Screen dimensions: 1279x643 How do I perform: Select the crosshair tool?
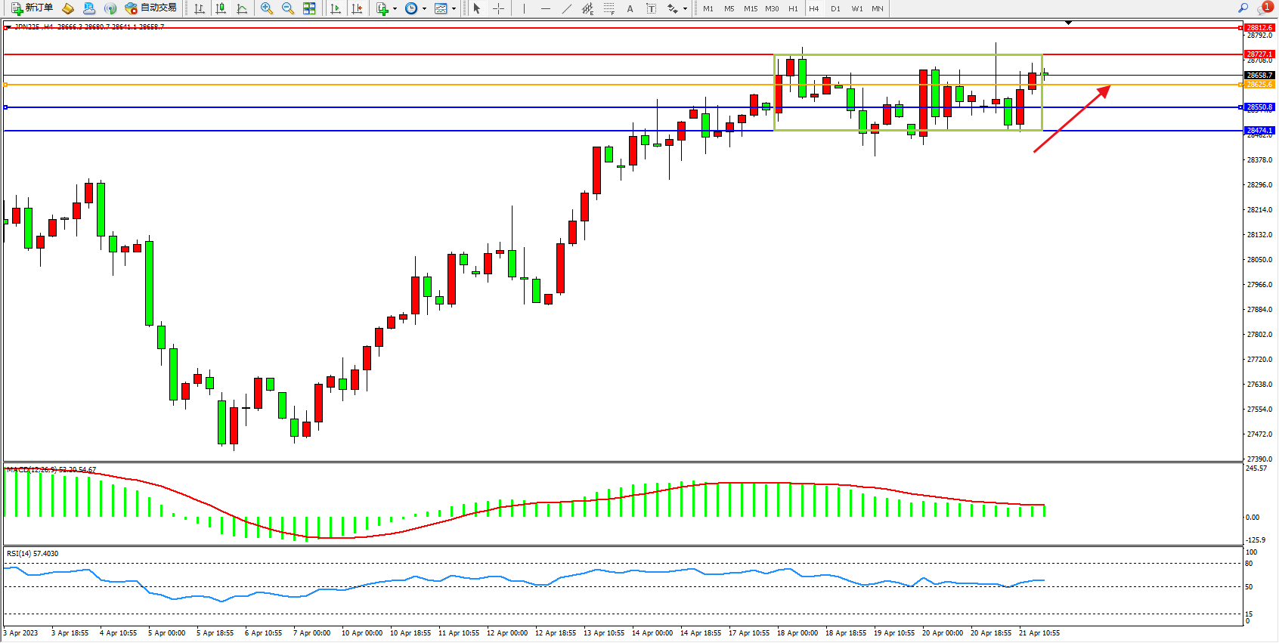[x=499, y=8]
